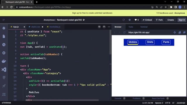Click Mobiles tab in preview
This screenshot has width=187, height=105.
(133, 42)
